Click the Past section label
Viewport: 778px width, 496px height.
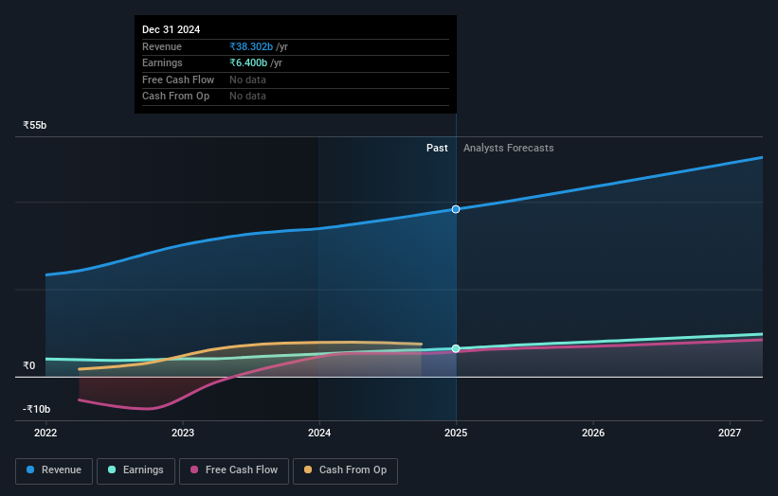pyautogui.click(x=437, y=148)
